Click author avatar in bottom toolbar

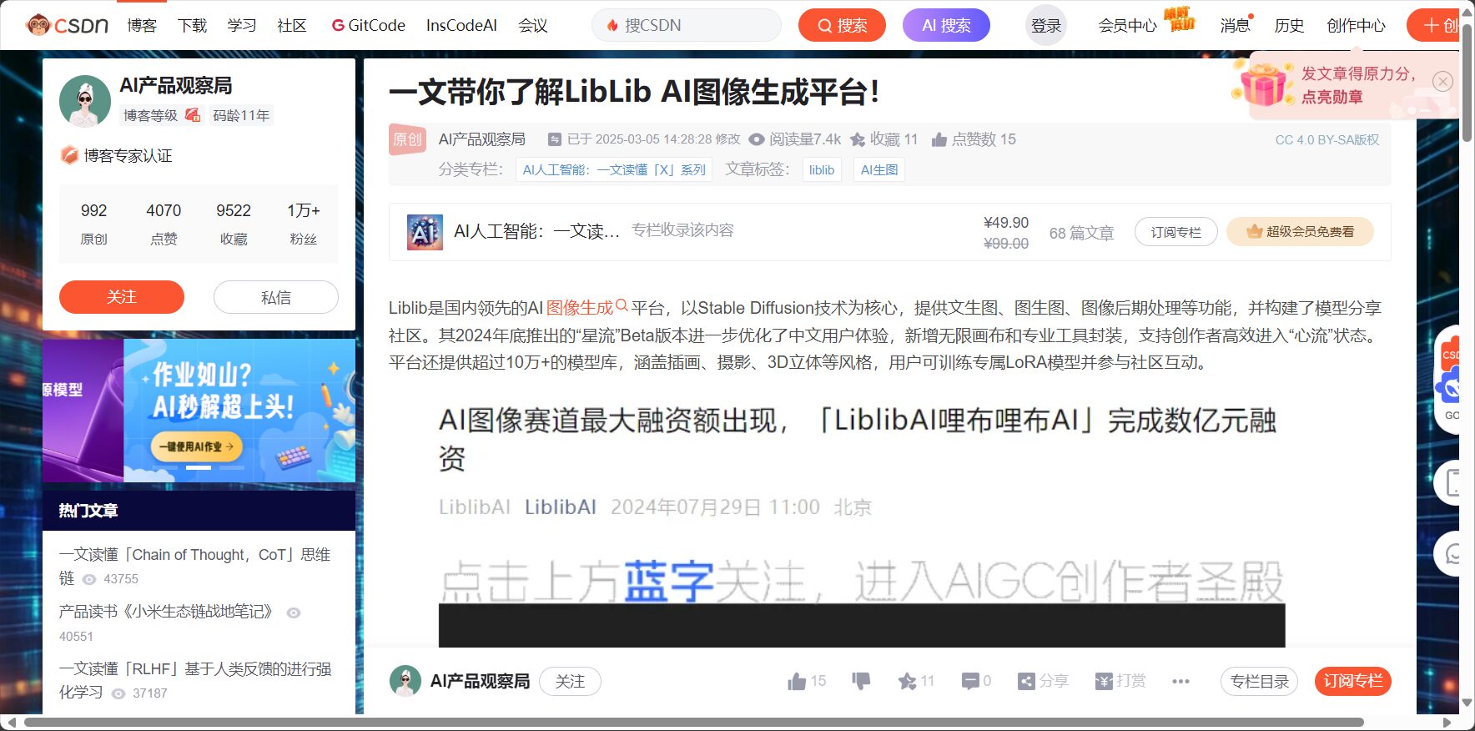click(405, 681)
